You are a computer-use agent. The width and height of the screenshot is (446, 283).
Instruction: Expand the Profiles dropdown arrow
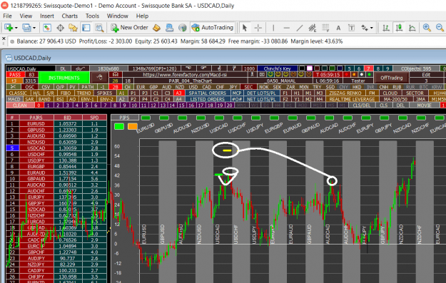coord(34,28)
